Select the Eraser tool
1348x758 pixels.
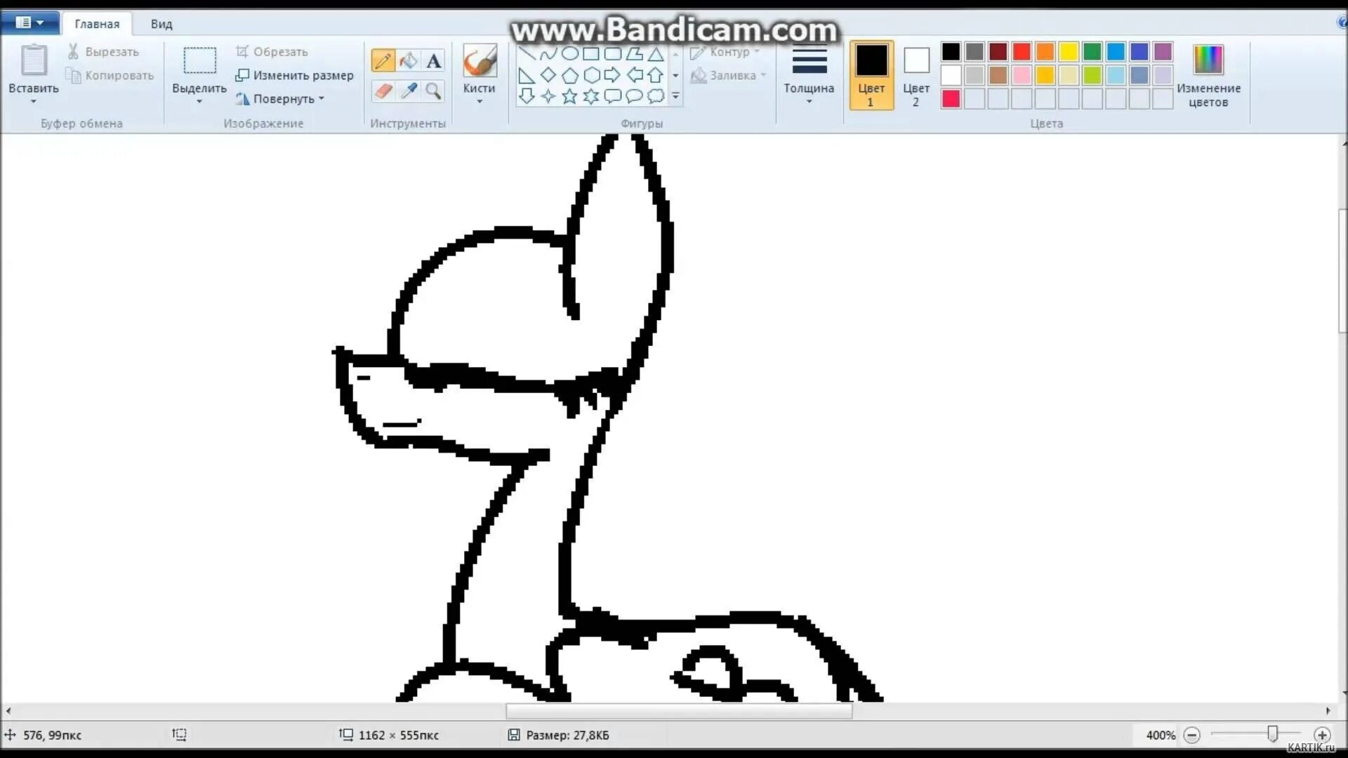coord(383,91)
